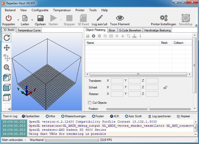Open the Bestand menu
This screenshot has height=144, width=199.
coord(10,10)
